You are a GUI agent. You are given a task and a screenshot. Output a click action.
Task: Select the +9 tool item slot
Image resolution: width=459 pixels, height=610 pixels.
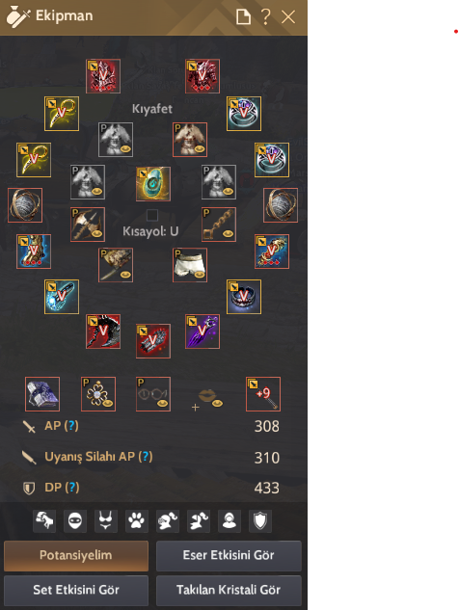(263, 394)
